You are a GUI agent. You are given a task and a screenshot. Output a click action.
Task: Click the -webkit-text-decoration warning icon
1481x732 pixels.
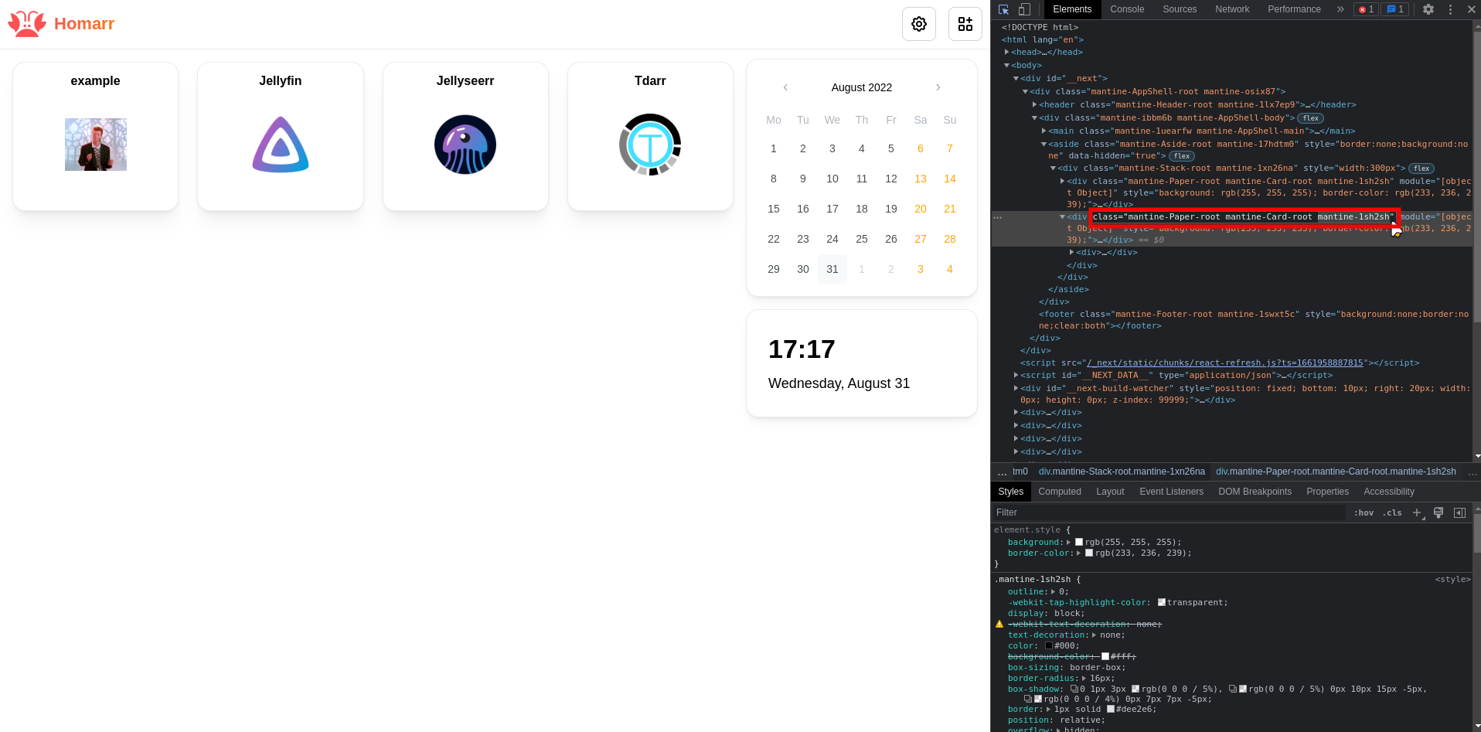pos(999,624)
